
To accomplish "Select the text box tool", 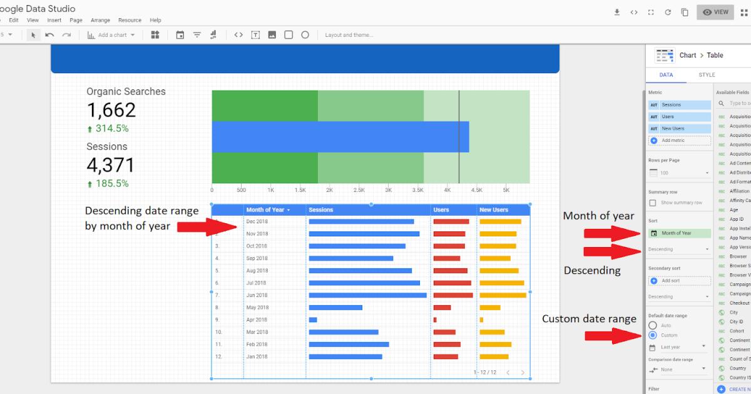I will [255, 35].
